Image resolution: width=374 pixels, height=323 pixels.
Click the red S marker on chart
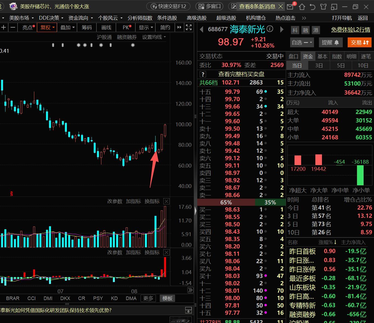pos(12,194)
